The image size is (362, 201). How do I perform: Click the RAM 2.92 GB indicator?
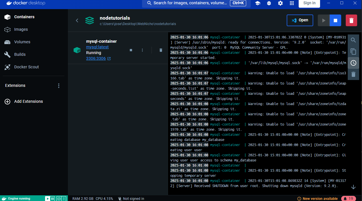click(x=83, y=198)
